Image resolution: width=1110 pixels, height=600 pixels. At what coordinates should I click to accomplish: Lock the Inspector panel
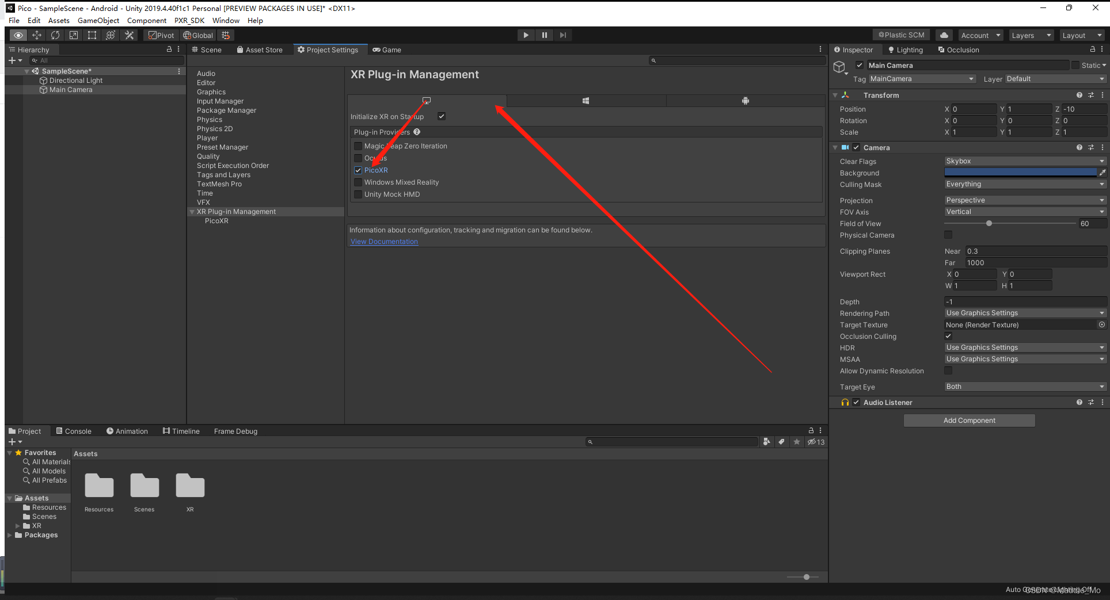(x=1093, y=49)
